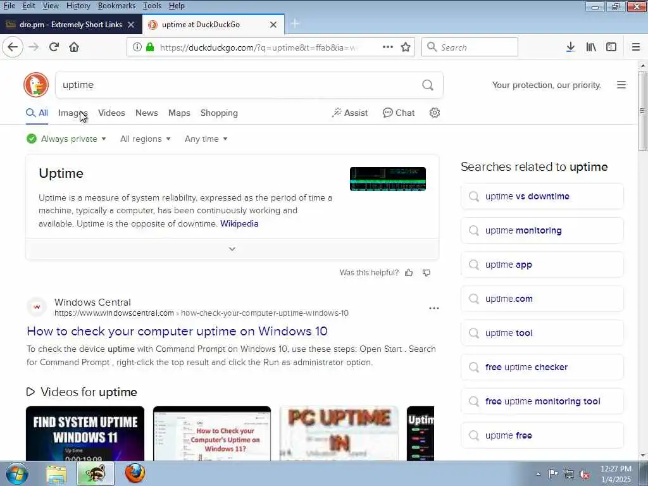
Task: Open the Tools menu
Action: pyautogui.click(x=152, y=6)
